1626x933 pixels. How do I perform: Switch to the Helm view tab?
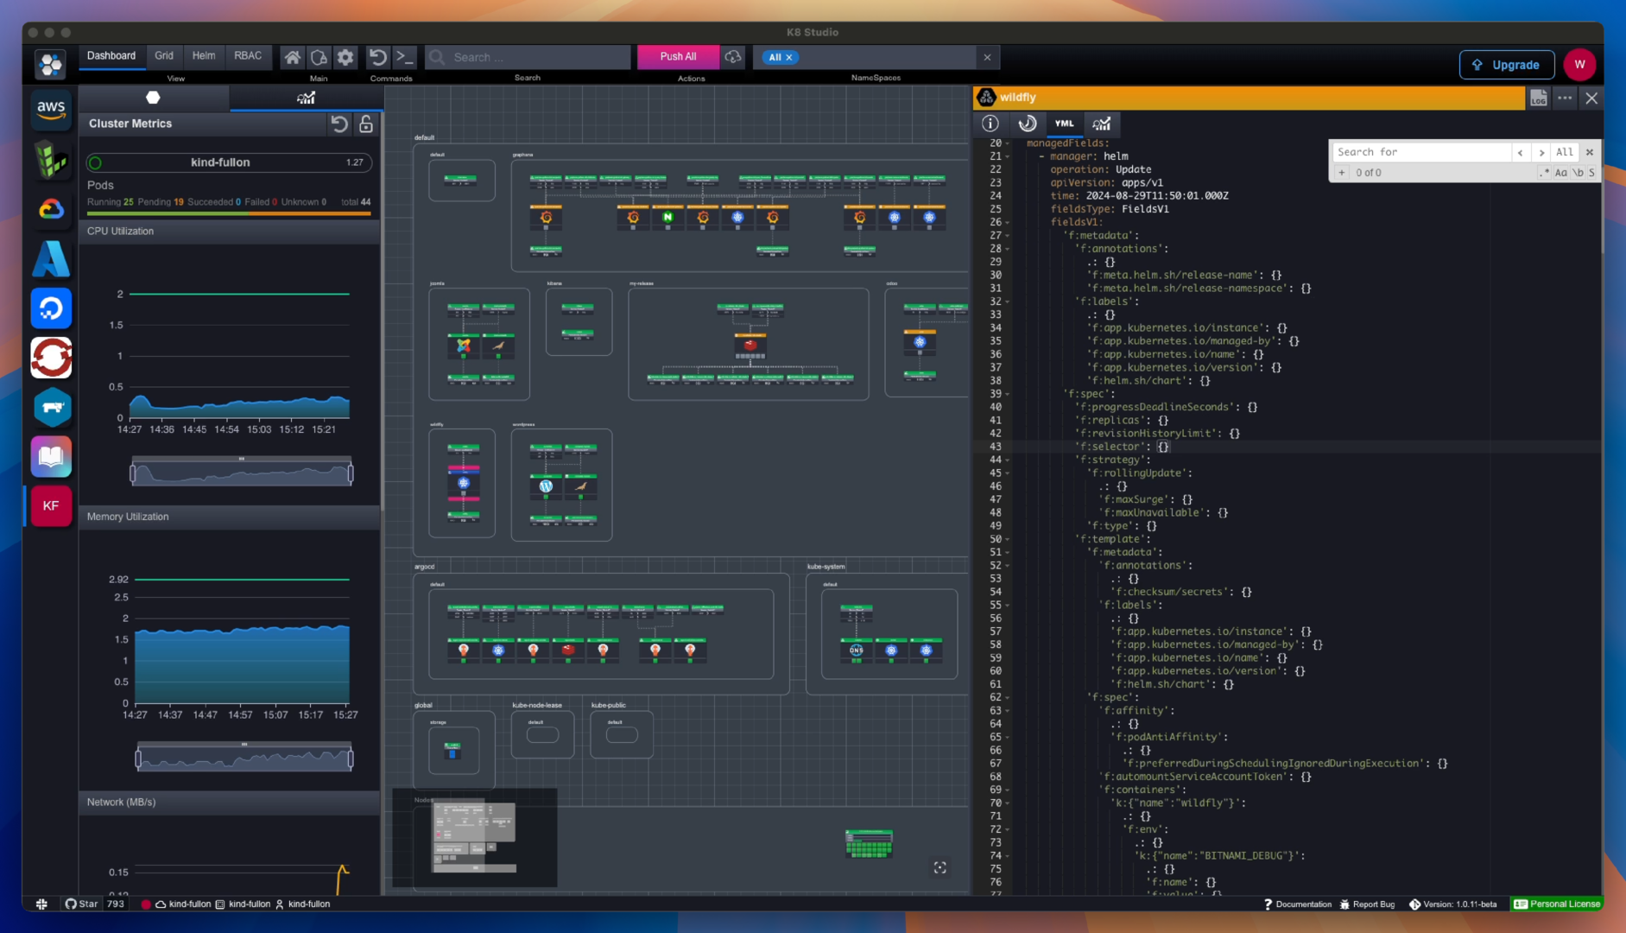pos(204,56)
